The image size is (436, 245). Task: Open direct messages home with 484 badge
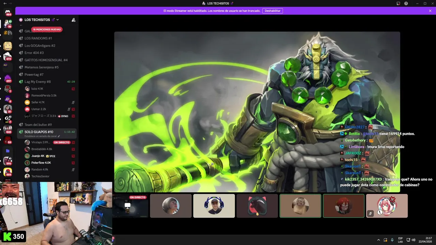(x=7, y=12)
